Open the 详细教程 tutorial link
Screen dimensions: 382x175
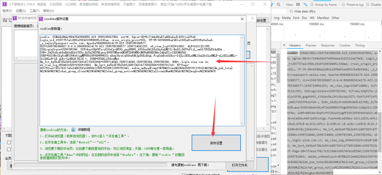[84, 130]
